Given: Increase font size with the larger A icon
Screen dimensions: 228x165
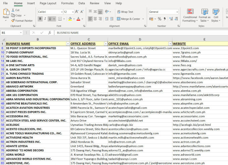Looking at the screenshot, I should tap(77, 12).
